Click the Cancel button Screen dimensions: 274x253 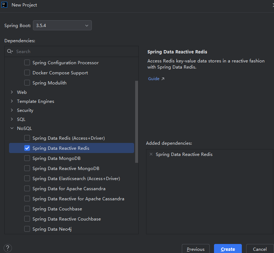(x=260, y=249)
